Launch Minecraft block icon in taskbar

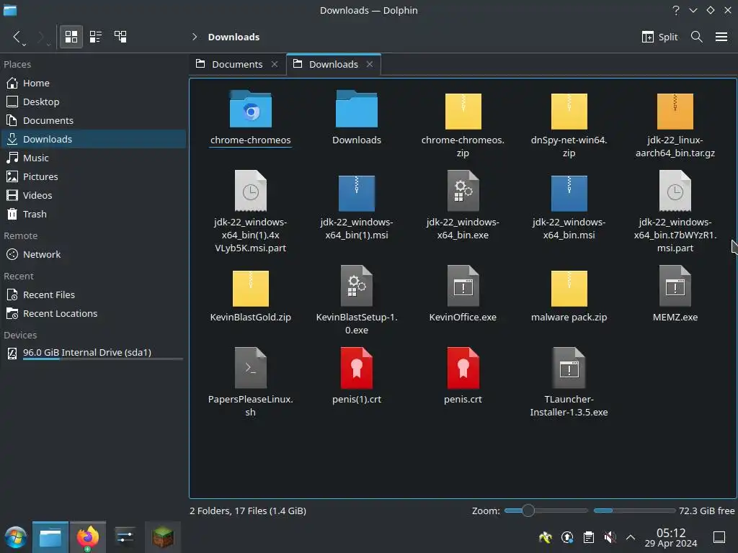point(163,537)
